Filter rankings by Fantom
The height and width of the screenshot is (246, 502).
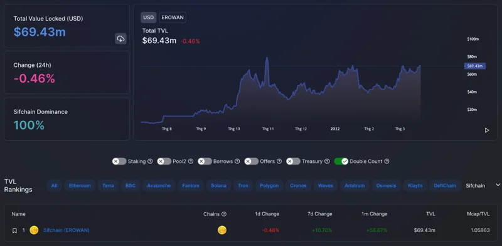pos(191,186)
